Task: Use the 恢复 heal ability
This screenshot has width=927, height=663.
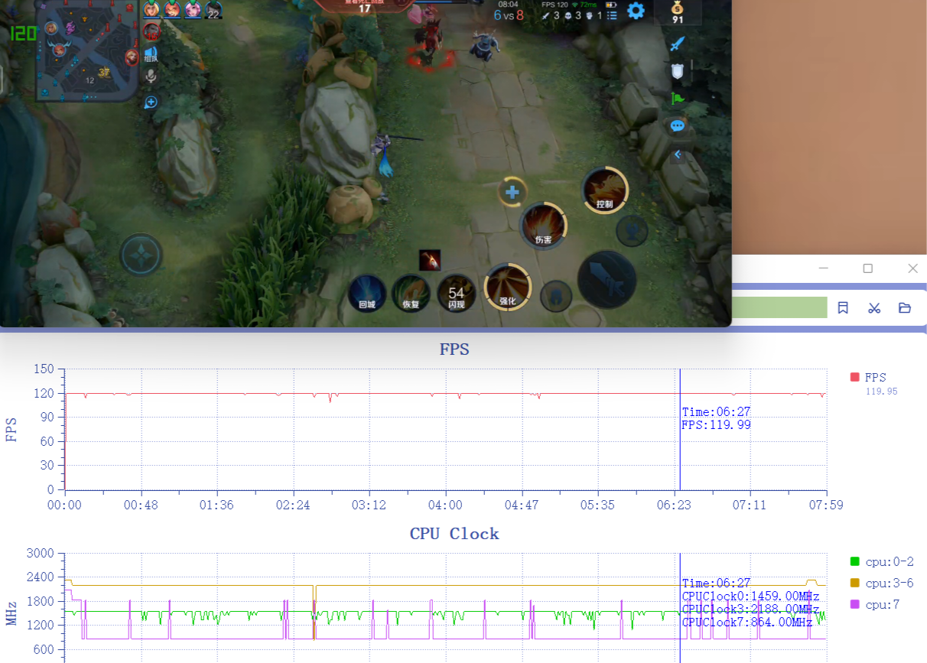Action: tap(411, 294)
